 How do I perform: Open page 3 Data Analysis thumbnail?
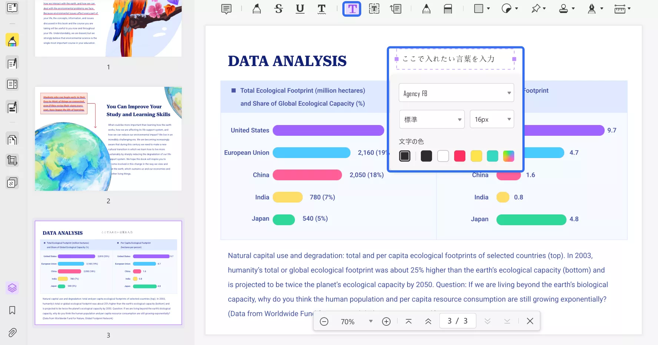108,273
